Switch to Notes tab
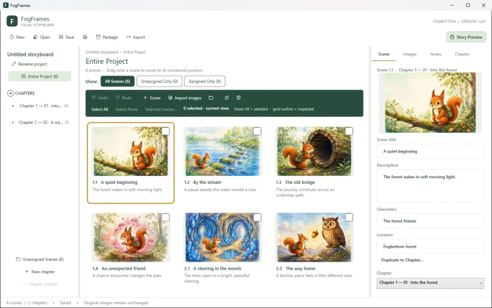The height and width of the screenshot is (308, 492). coord(435,54)
